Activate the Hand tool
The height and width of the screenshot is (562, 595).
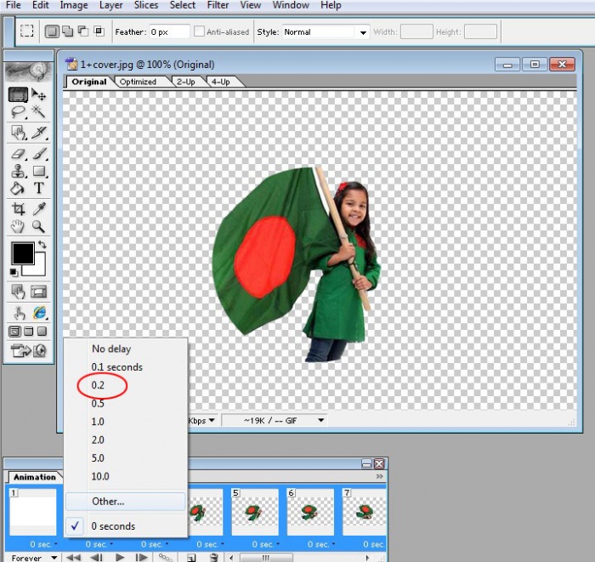(x=18, y=227)
